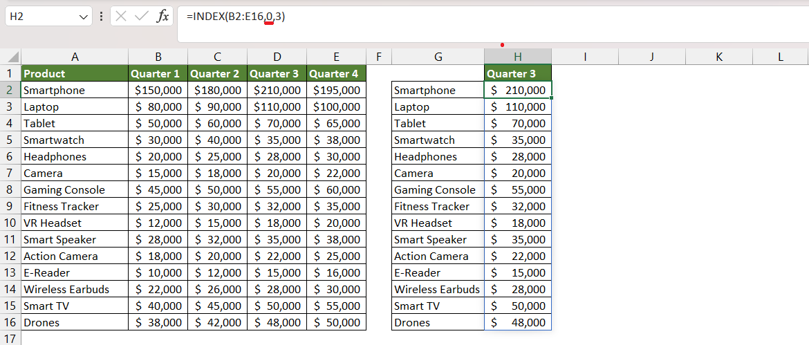Open the Name Box dropdown arrow
Viewport: 809px width, 345px height.
(x=84, y=17)
